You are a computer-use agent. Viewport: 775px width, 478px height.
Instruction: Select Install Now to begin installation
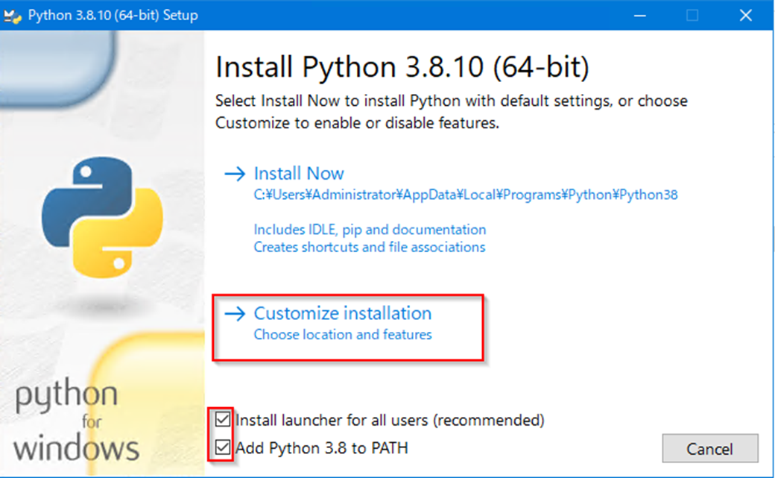point(298,173)
